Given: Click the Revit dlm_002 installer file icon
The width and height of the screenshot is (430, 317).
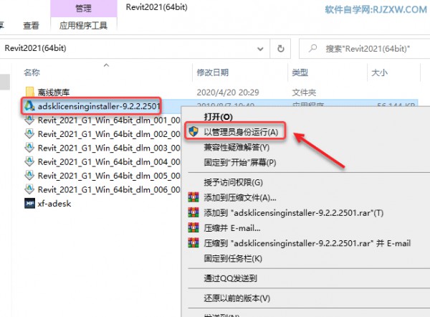Looking at the screenshot, I should coord(29,134).
